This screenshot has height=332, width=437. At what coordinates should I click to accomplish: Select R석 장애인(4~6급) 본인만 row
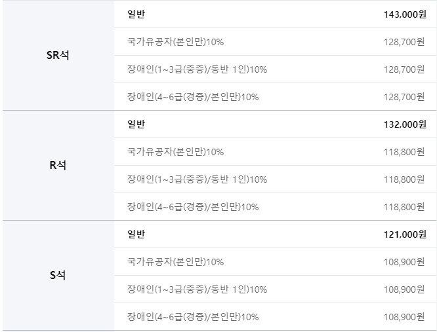coord(275,207)
